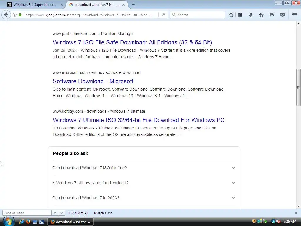
Task: Open the Windows Start orb
Action: pos(9,221)
